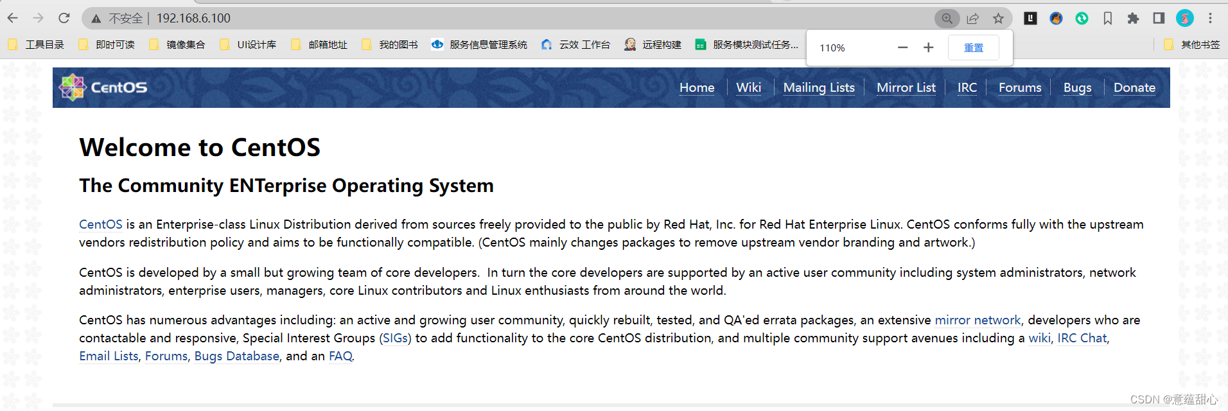The image size is (1228, 411).
Task: Follow the Bugs Database link
Action: [x=237, y=356]
